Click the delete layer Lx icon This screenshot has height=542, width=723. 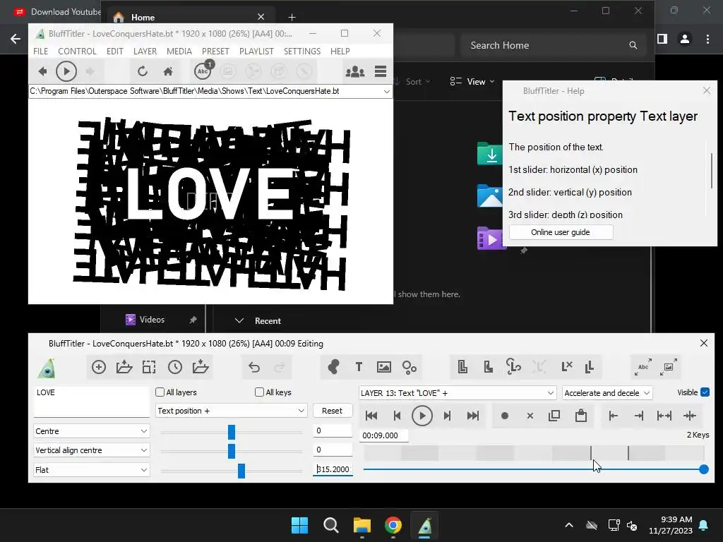566,367
